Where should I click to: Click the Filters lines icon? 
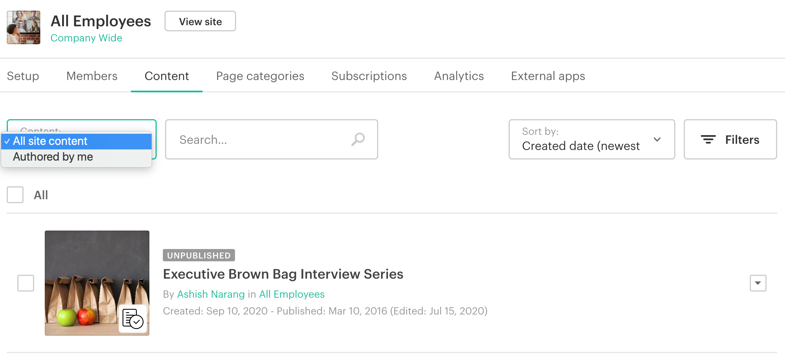click(x=708, y=139)
